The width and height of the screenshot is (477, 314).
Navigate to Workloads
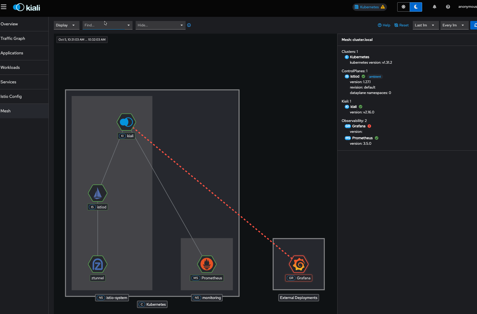pyautogui.click(x=24, y=68)
